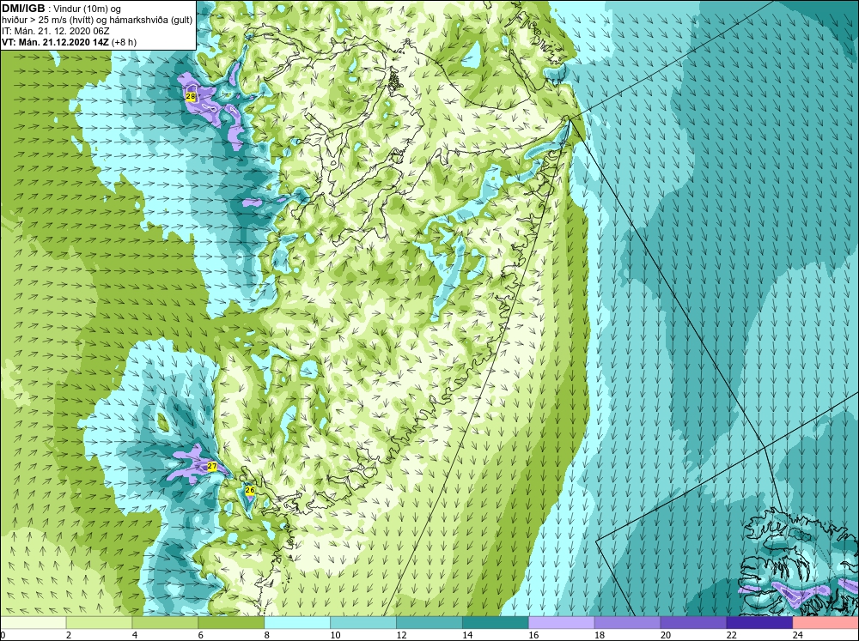Viewport: 859px width, 641px height.
Task: Click the scale label 16
Action: click(x=533, y=635)
